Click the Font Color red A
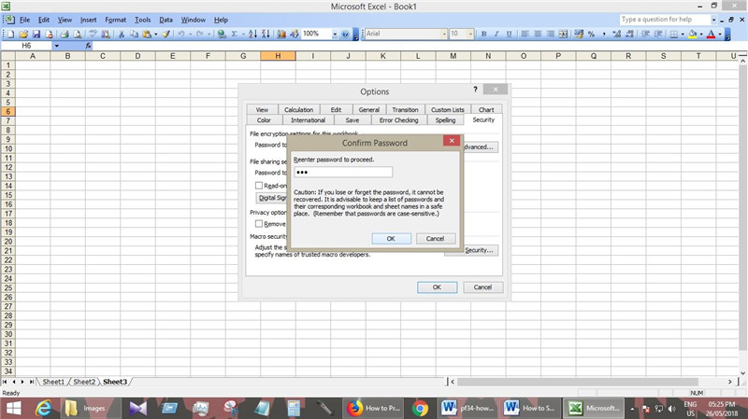This screenshot has height=419, width=748. click(x=712, y=34)
